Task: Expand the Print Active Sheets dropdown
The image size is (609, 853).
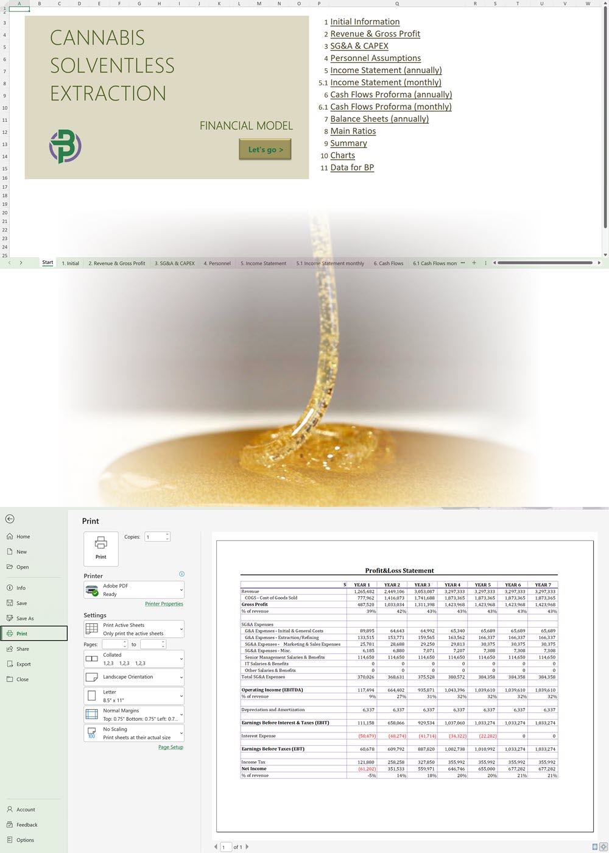Action: coord(134,629)
